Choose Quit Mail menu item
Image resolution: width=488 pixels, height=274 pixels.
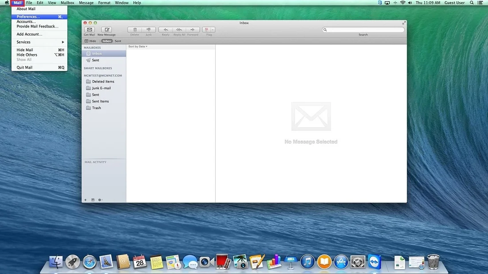pyautogui.click(x=39, y=67)
